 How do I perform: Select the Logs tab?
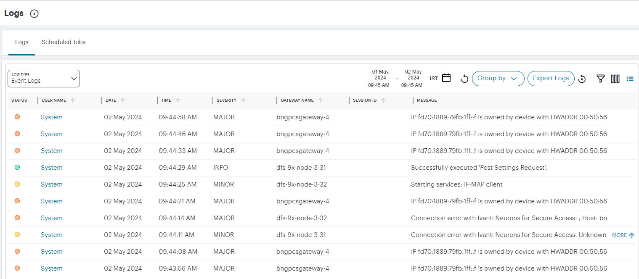(21, 42)
